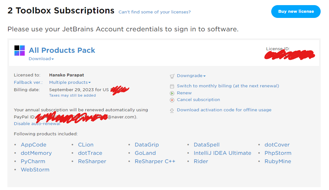Open the Downgrade dropdown menu

click(191, 76)
